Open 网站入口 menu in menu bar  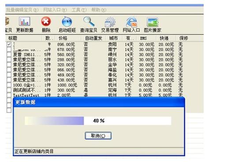pyautogui.click(x=55, y=10)
